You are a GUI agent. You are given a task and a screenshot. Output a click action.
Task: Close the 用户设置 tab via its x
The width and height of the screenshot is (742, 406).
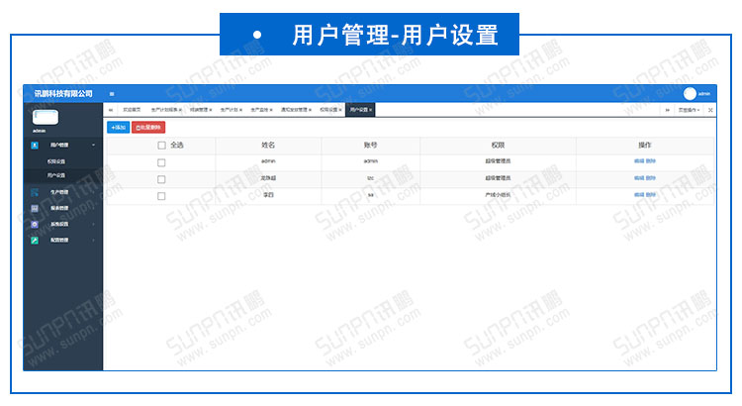[371, 110]
